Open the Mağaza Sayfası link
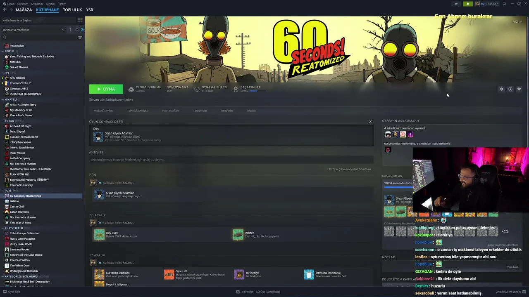Screen dimensions: 529x297 (103, 111)
